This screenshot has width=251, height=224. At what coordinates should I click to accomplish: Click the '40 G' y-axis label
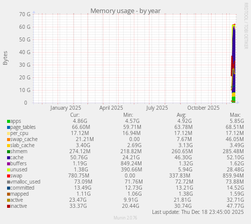click(25, 52)
